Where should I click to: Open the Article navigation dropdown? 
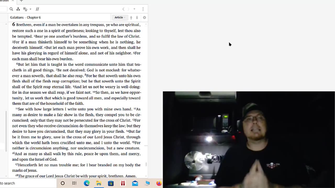[120, 17]
